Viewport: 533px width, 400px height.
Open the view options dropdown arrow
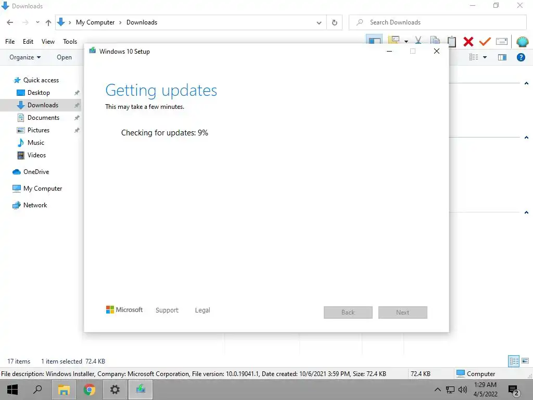485,57
